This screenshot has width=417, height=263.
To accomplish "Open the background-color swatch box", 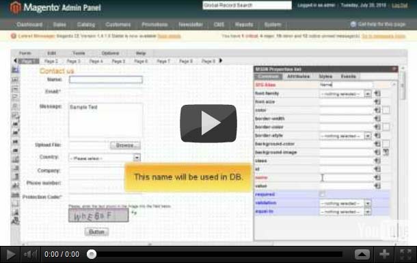I will pyautogui.click(x=386, y=144).
